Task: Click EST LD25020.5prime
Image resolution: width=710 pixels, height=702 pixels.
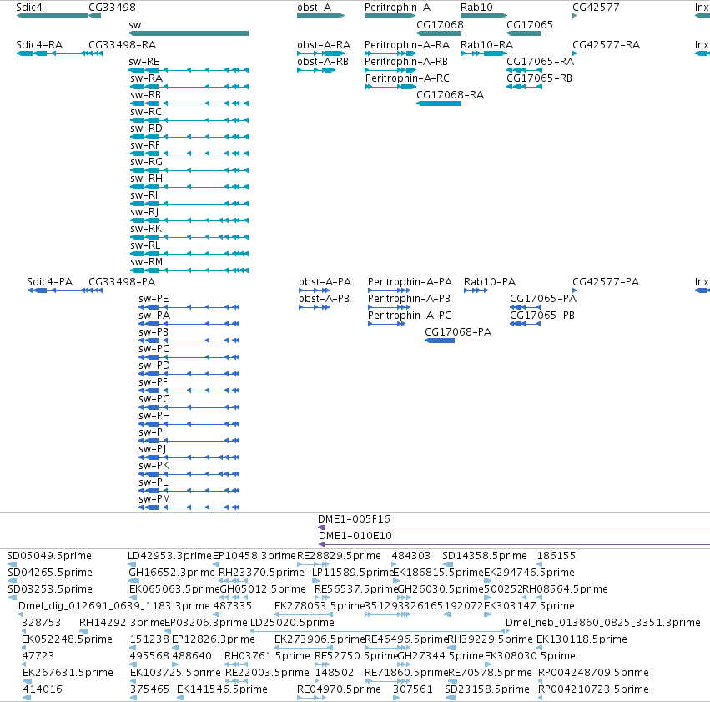Action: [380, 631]
